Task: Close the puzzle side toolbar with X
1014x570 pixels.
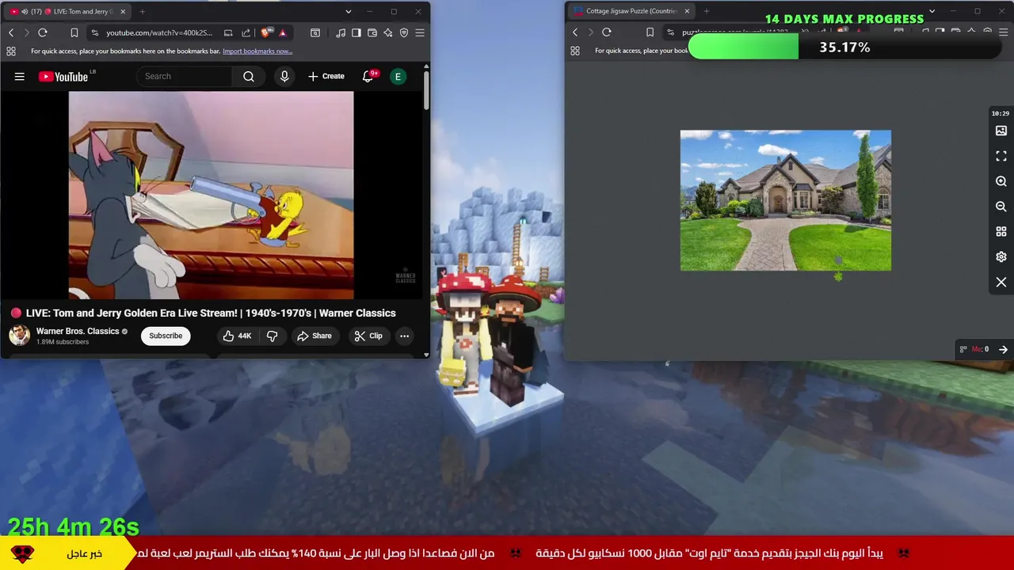Action: [x=1001, y=283]
